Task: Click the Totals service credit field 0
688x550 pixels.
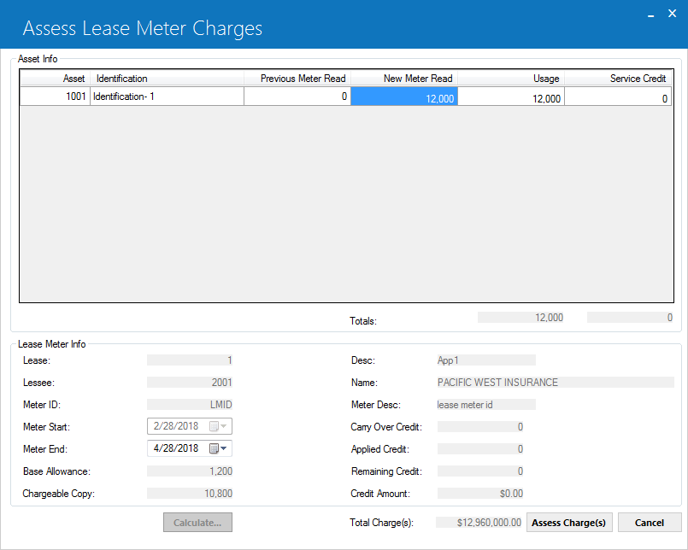Action: click(630, 317)
